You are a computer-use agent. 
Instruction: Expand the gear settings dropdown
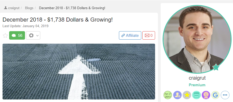(33, 35)
